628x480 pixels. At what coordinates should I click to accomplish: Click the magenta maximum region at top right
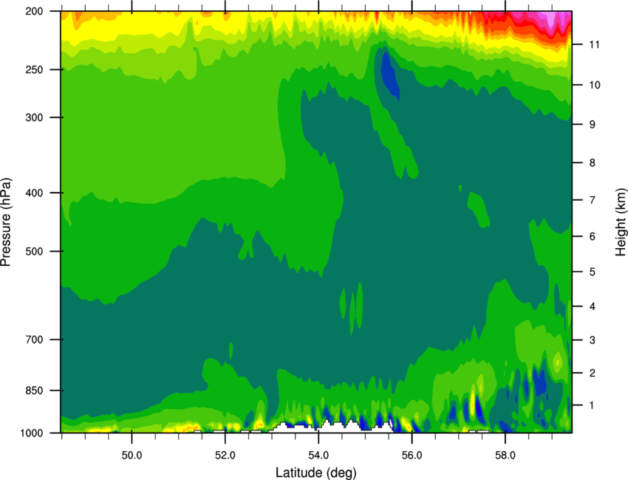(550, 20)
